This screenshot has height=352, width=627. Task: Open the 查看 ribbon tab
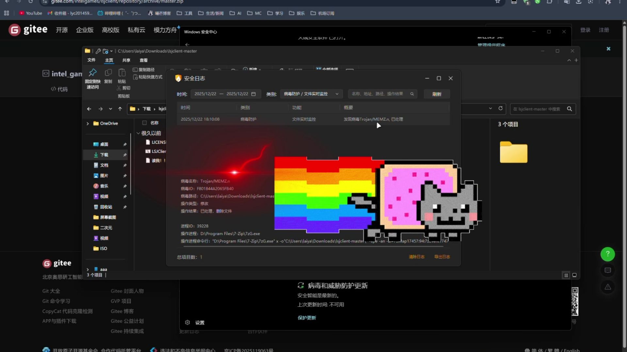(143, 60)
